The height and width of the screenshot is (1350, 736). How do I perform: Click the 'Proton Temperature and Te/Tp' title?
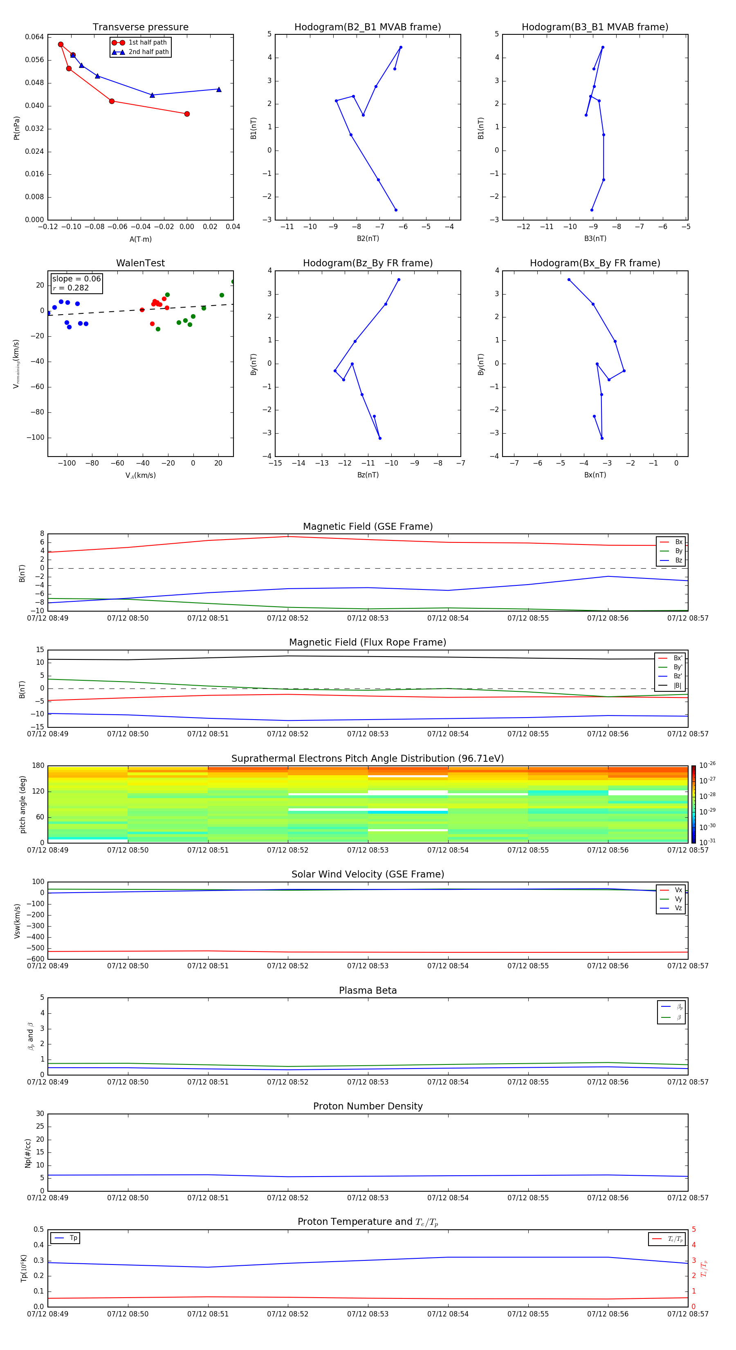tap(368, 1222)
